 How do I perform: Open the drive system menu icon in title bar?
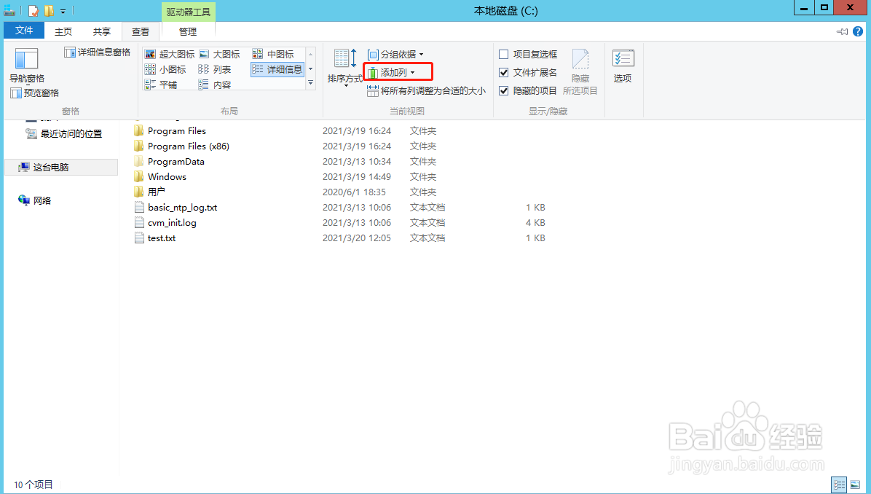click(x=9, y=10)
